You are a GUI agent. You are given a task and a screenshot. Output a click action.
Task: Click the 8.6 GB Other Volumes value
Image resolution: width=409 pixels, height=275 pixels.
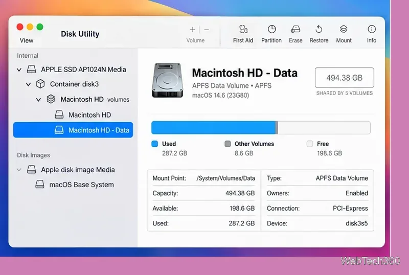(x=244, y=153)
